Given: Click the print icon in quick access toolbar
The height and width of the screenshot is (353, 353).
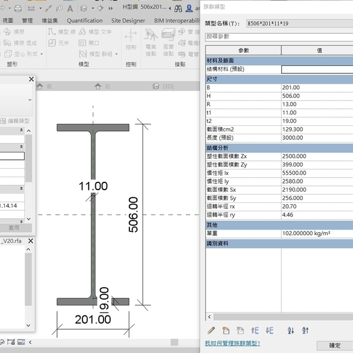Looking at the screenshot, I should (x=18, y=8).
